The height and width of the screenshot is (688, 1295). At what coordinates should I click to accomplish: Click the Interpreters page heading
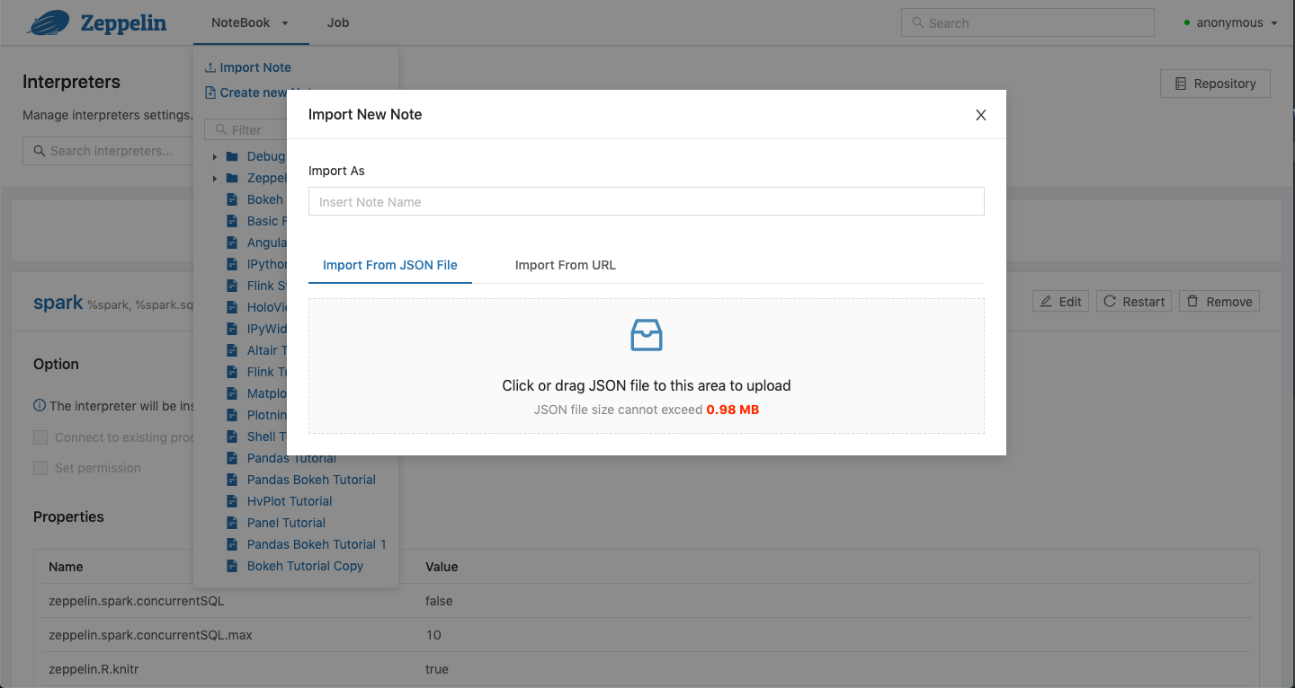click(x=71, y=82)
